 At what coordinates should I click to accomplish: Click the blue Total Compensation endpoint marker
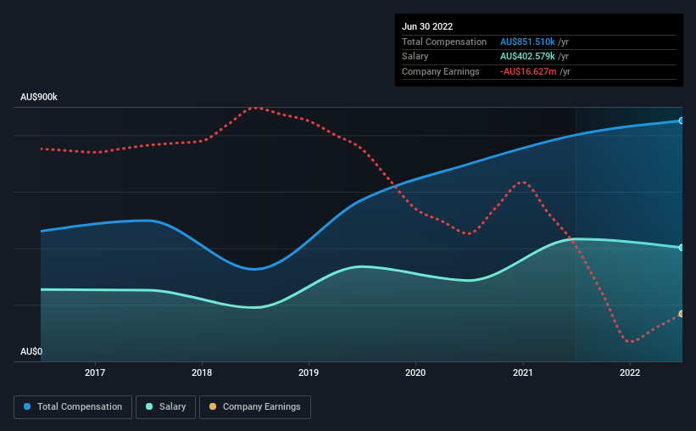(681, 120)
